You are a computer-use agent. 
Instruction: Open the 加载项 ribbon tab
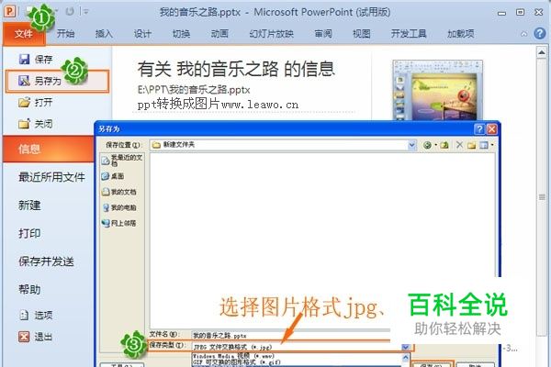coord(461,34)
